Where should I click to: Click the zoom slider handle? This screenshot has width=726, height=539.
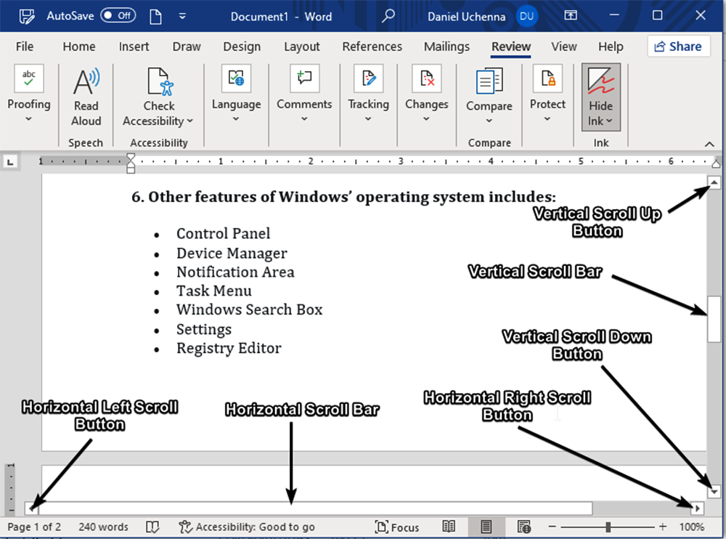(x=608, y=527)
